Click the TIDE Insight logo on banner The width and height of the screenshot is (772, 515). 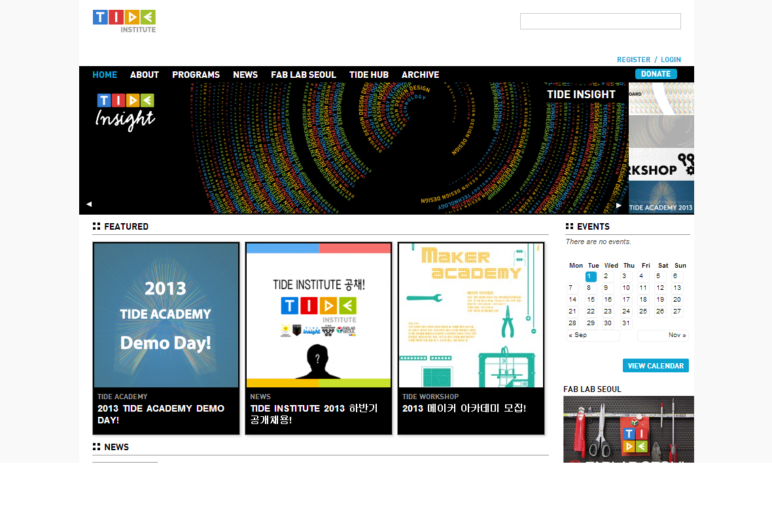[x=125, y=113]
